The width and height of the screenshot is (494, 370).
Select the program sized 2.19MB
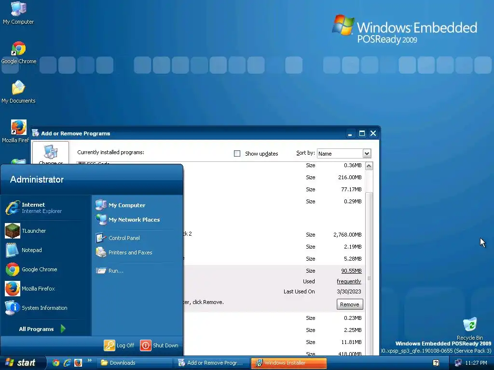coord(274,247)
